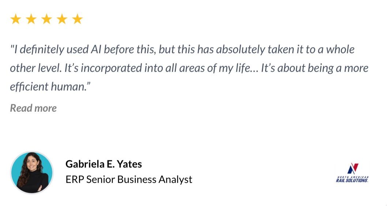Click the small NORTH AMERICAN logo wording
387x206 pixels.
(353, 177)
